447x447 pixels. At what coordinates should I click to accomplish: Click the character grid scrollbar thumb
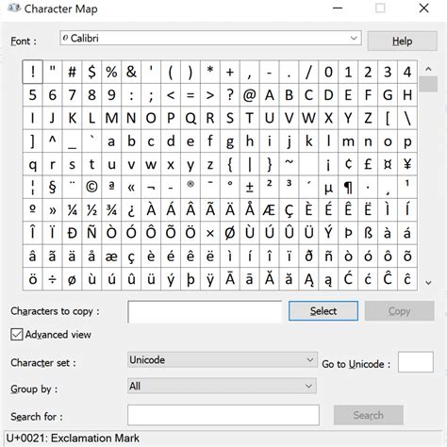point(428,84)
